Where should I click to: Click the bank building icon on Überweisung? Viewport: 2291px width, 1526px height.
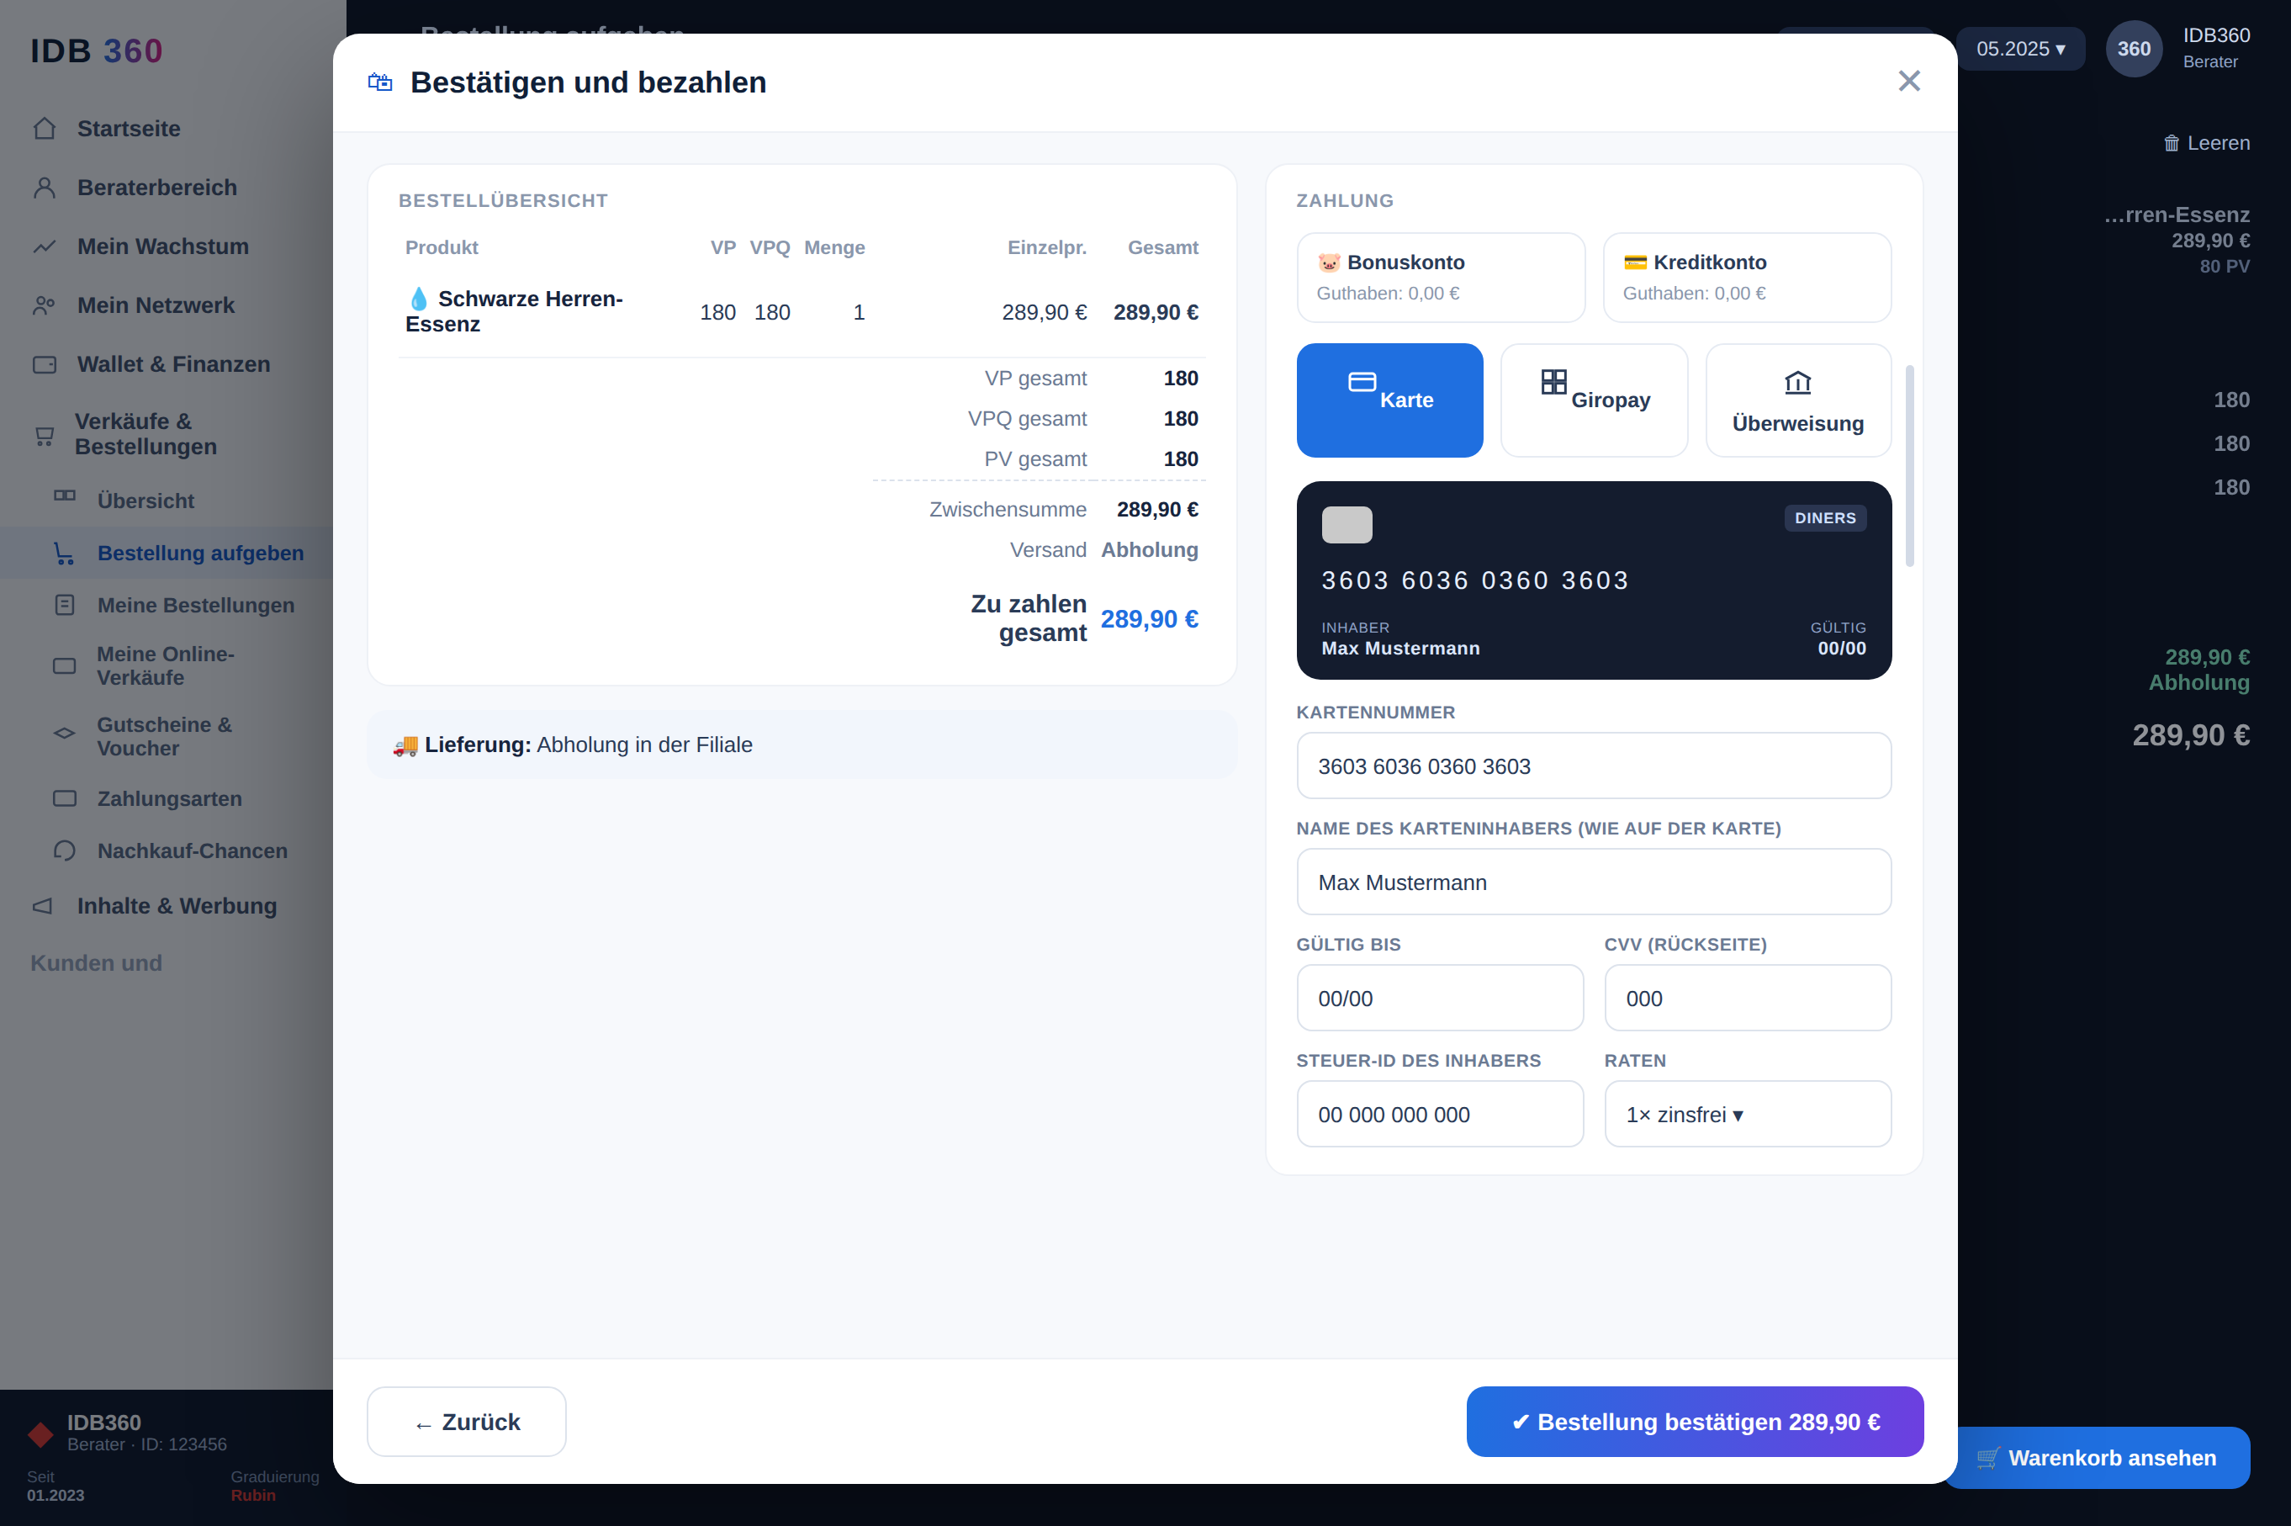(x=1798, y=383)
